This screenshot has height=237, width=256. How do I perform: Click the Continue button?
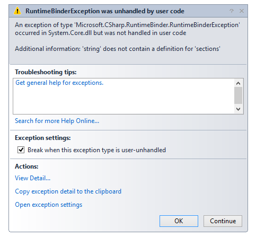pos(223,221)
